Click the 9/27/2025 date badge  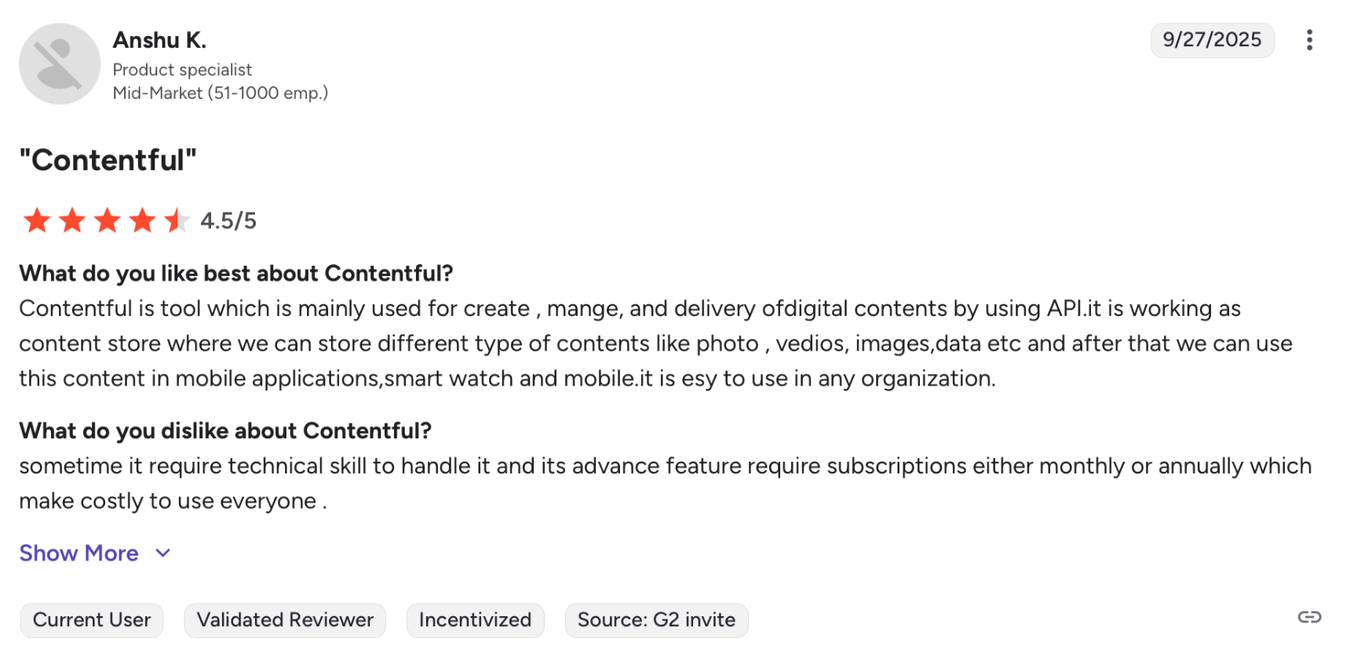pyautogui.click(x=1212, y=40)
